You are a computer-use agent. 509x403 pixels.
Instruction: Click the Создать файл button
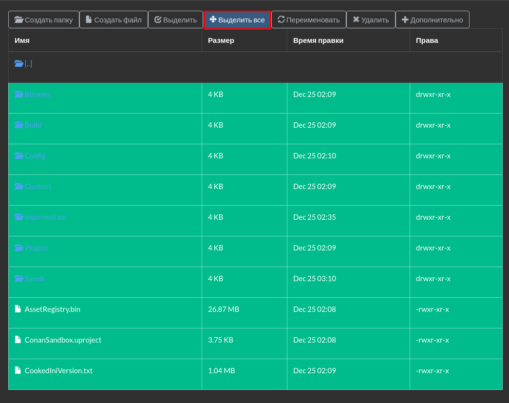point(114,20)
